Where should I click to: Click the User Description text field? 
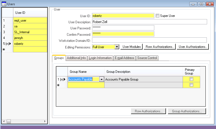149,22
